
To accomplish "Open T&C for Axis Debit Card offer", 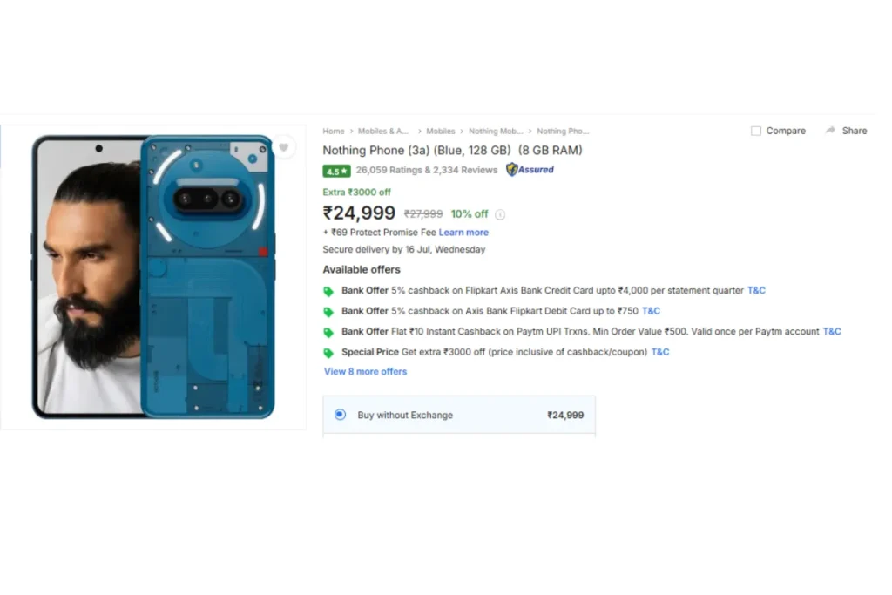I will [651, 311].
